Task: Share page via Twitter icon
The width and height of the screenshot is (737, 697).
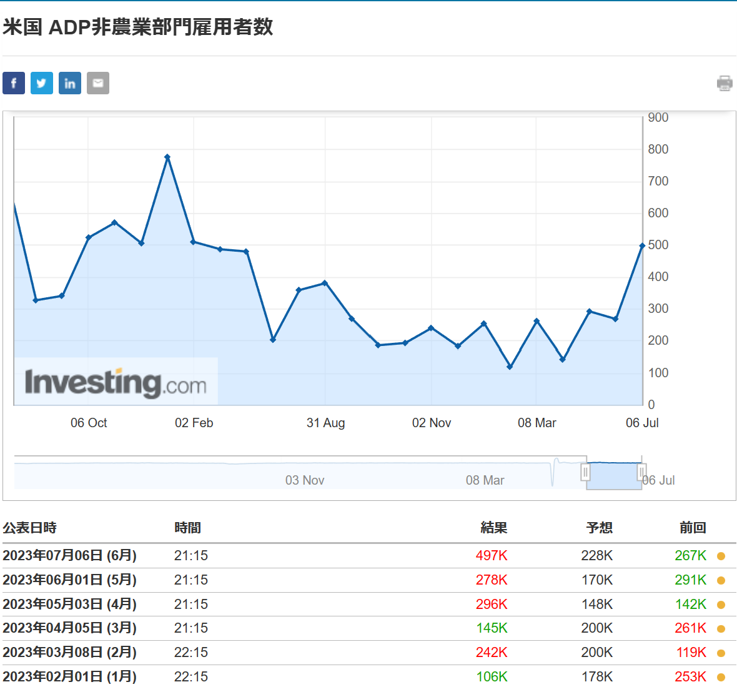Action: click(x=42, y=83)
